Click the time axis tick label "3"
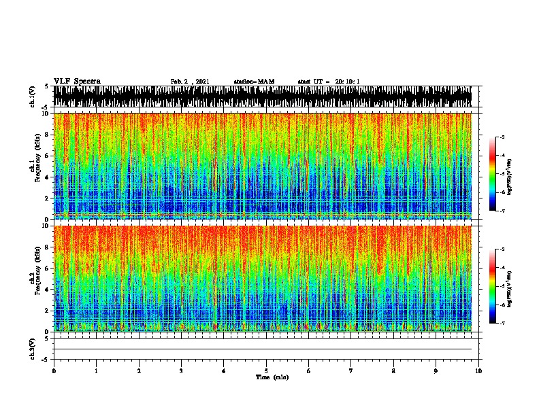This screenshot has width=539, height=416. click(181, 371)
